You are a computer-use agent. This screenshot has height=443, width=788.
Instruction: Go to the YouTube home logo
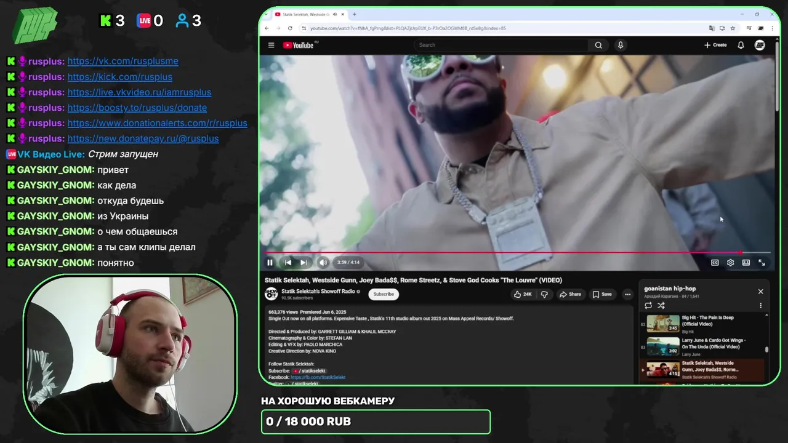[x=299, y=45]
